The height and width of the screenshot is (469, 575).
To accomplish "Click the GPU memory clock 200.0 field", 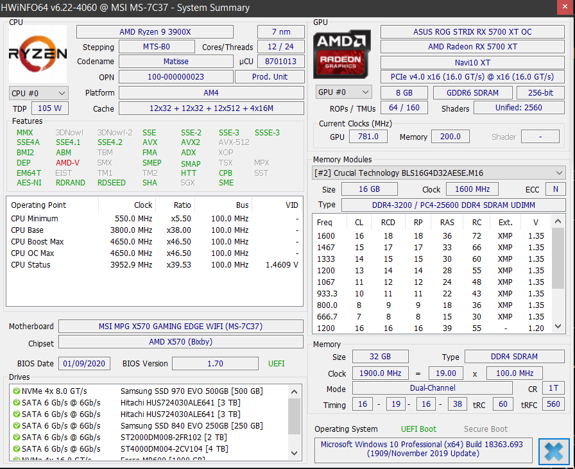I will [x=451, y=137].
